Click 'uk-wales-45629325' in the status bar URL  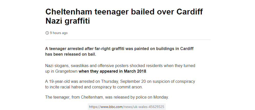(149, 107)
